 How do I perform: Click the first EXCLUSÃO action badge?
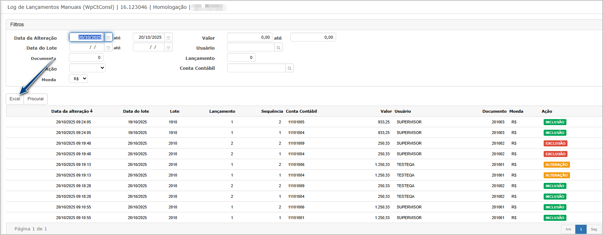coord(555,144)
